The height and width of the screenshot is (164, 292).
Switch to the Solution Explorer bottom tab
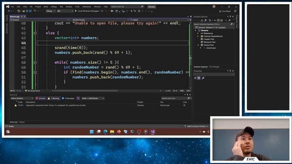coord(201,67)
